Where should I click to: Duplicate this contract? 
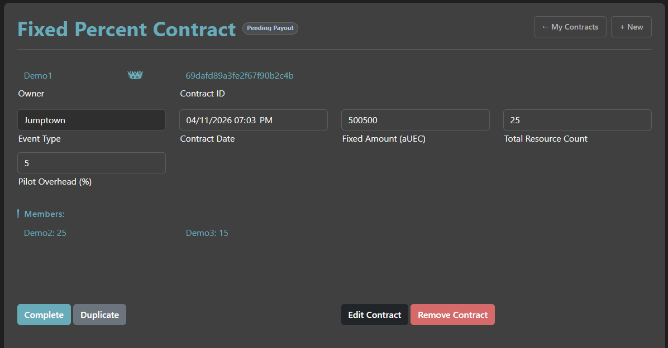(x=99, y=315)
